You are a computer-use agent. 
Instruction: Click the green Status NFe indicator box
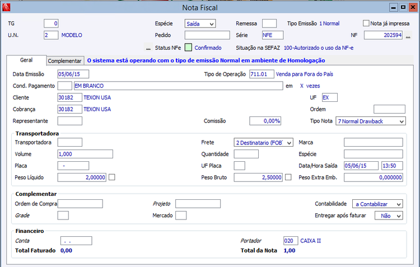tap(189, 48)
